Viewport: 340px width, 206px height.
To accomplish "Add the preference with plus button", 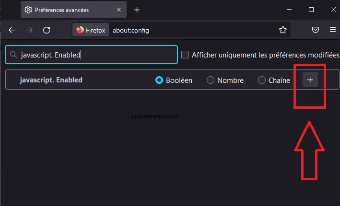I will (310, 80).
